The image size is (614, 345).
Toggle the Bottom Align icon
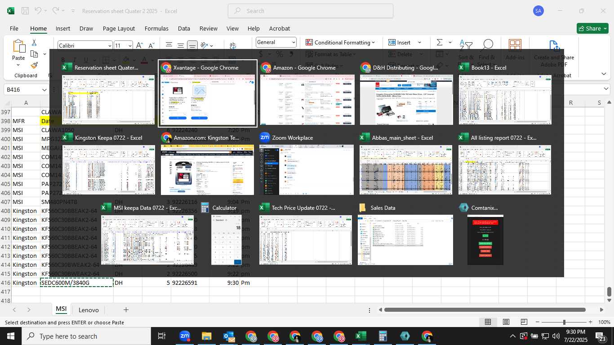click(192, 45)
